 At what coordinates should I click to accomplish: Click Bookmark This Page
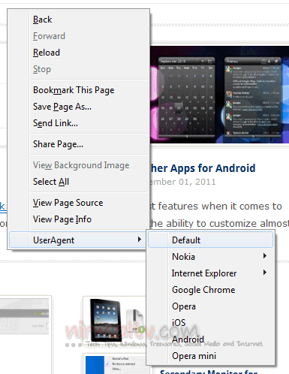[79, 90]
